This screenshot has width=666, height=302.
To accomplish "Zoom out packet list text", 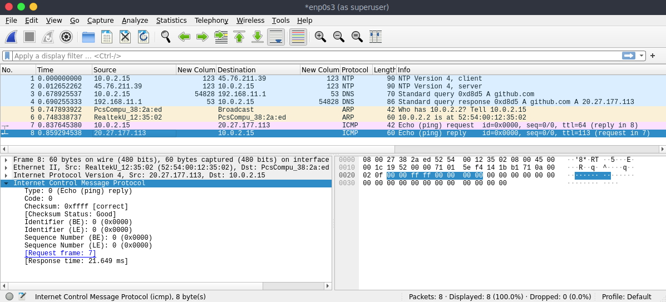I will click(x=338, y=37).
